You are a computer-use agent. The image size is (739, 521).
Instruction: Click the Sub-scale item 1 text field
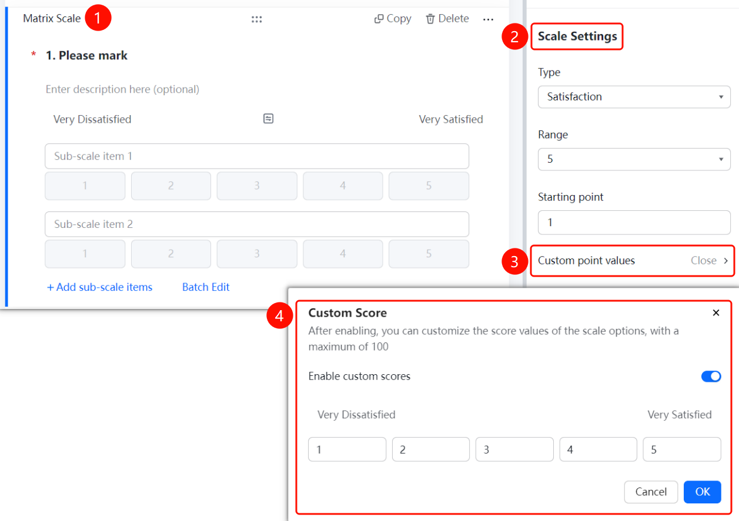[x=257, y=156]
